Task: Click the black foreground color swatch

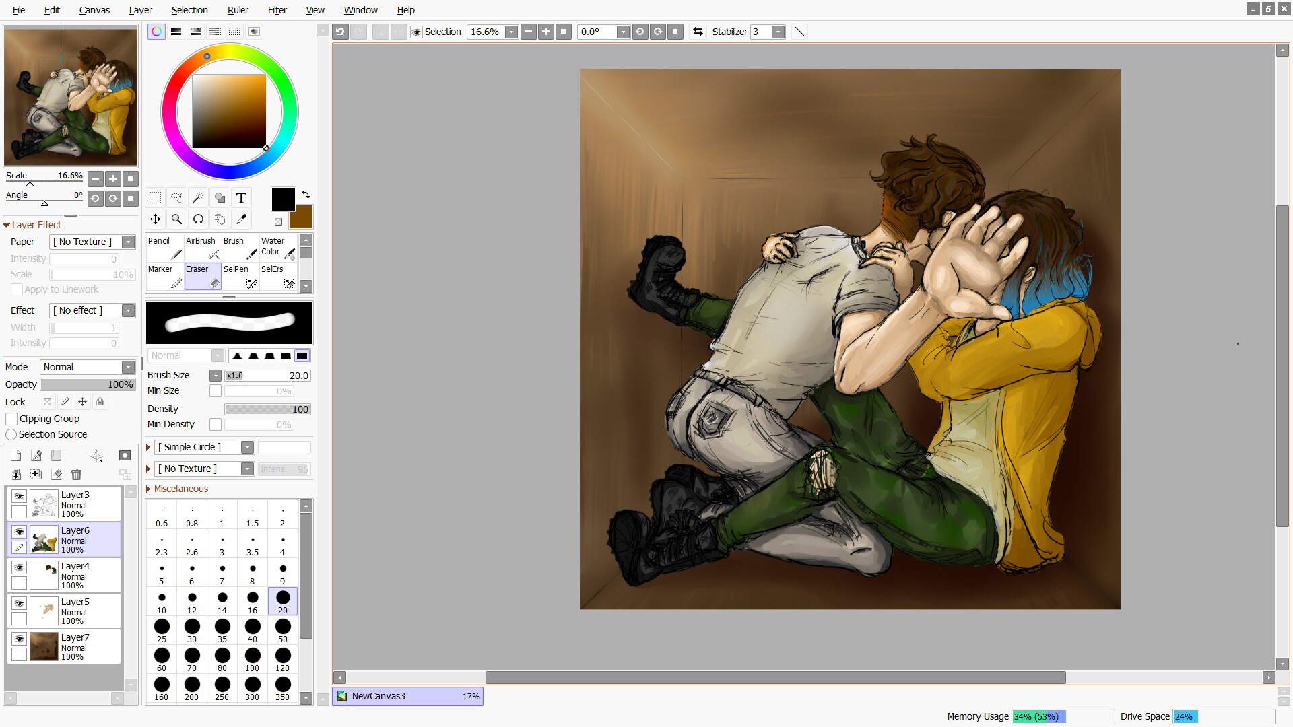Action: pos(283,199)
